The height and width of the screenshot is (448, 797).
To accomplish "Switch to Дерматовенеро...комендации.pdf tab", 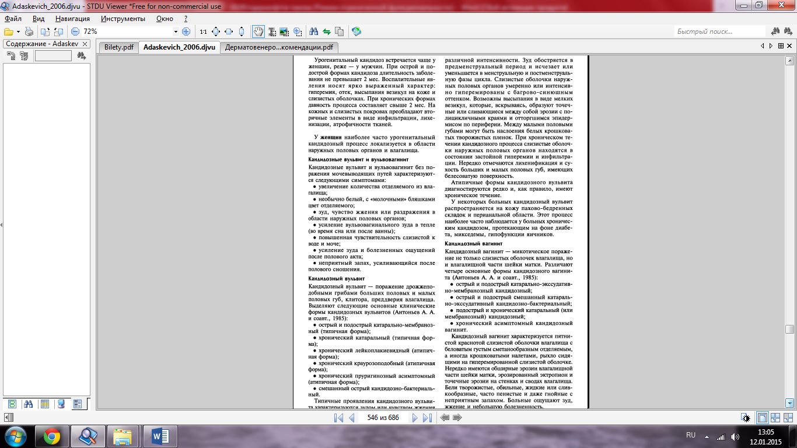I will click(x=279, y=47).
